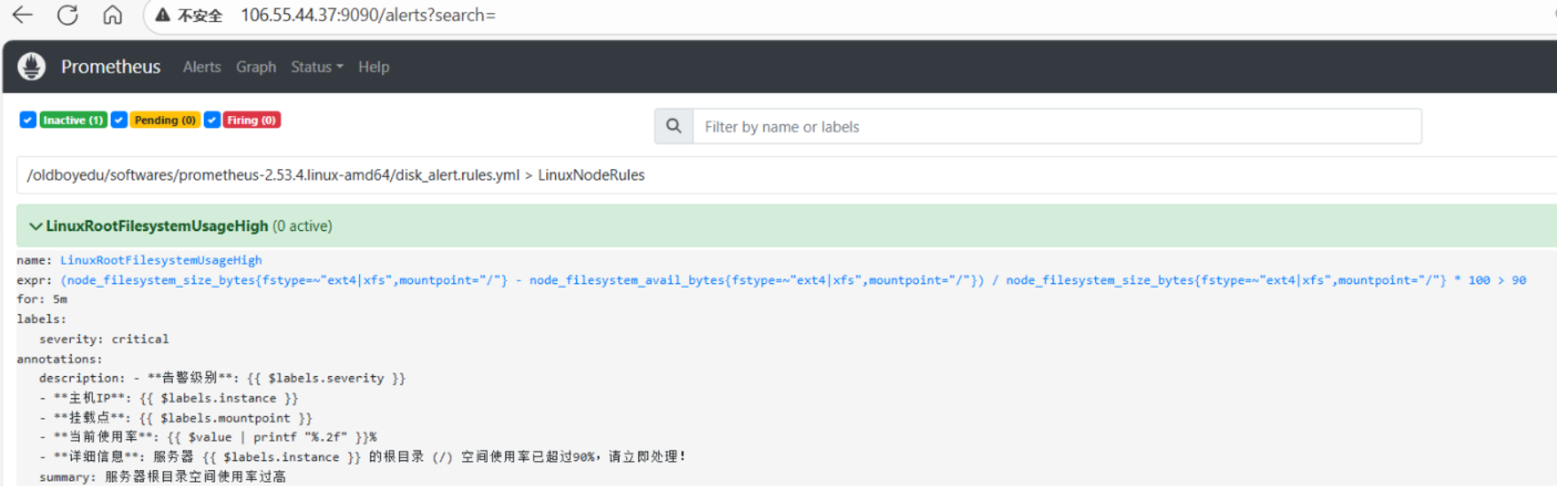Focus the Filter by name or labels field
Image resolution: width=1557 pixels, height=486 pixels.
tap(1057, 127)
